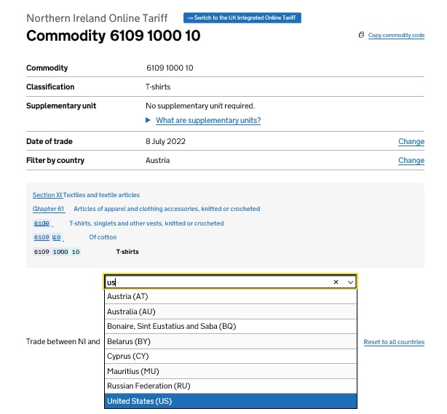Select Australia (AU) from the list

[x=131, y=311]
